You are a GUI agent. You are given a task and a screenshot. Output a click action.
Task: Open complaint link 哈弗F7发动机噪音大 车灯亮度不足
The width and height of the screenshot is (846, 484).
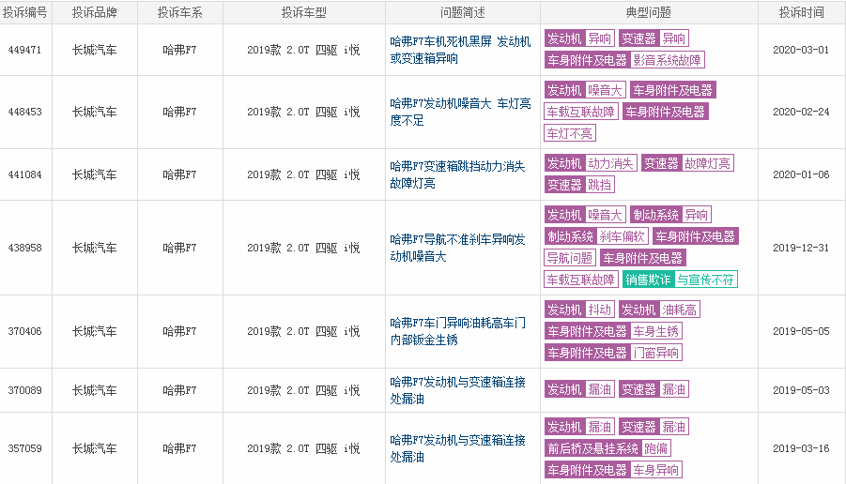[x=460, y=112]
